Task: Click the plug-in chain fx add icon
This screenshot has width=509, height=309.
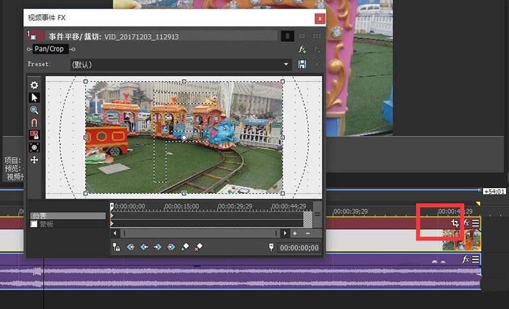Action: tap(302, 50)
